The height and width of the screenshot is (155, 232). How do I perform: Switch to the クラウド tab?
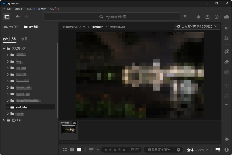click(11, 27)
